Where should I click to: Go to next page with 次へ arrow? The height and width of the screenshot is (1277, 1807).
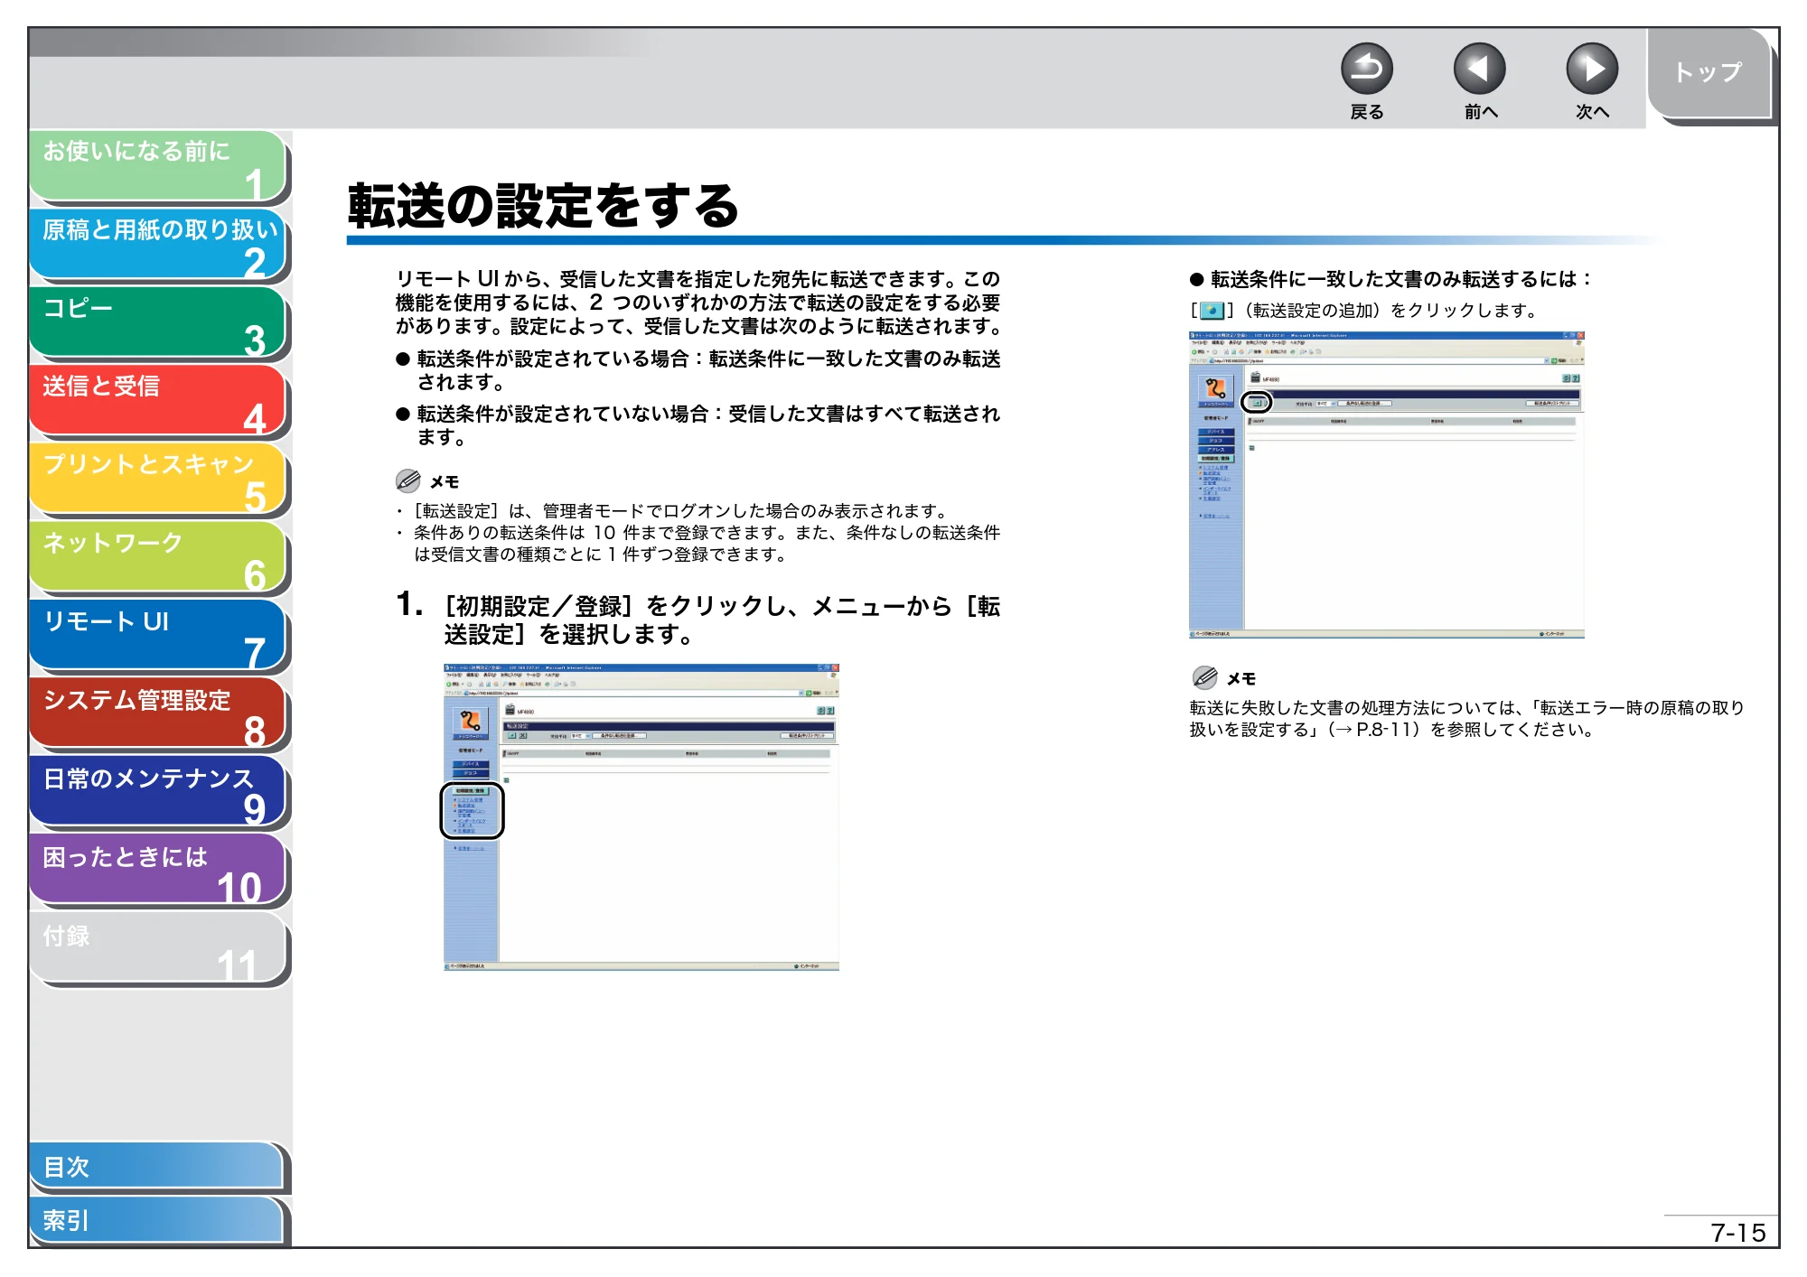pos(1591,70)
